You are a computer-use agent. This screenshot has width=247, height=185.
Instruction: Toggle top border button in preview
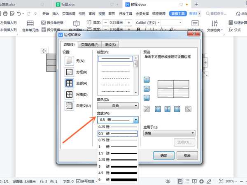click(146, 80)
